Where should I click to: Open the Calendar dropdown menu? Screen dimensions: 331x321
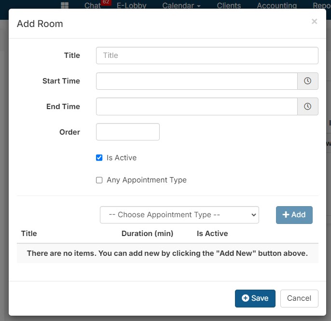[x=181, y=6]
